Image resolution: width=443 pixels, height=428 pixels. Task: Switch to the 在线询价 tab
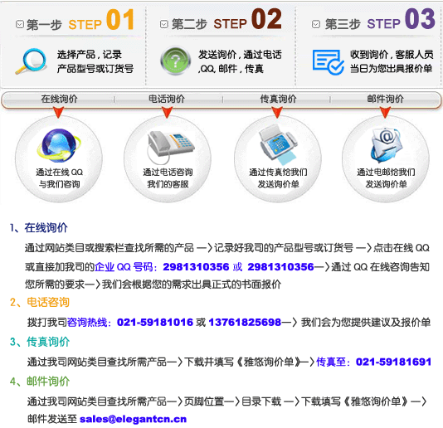59,100
